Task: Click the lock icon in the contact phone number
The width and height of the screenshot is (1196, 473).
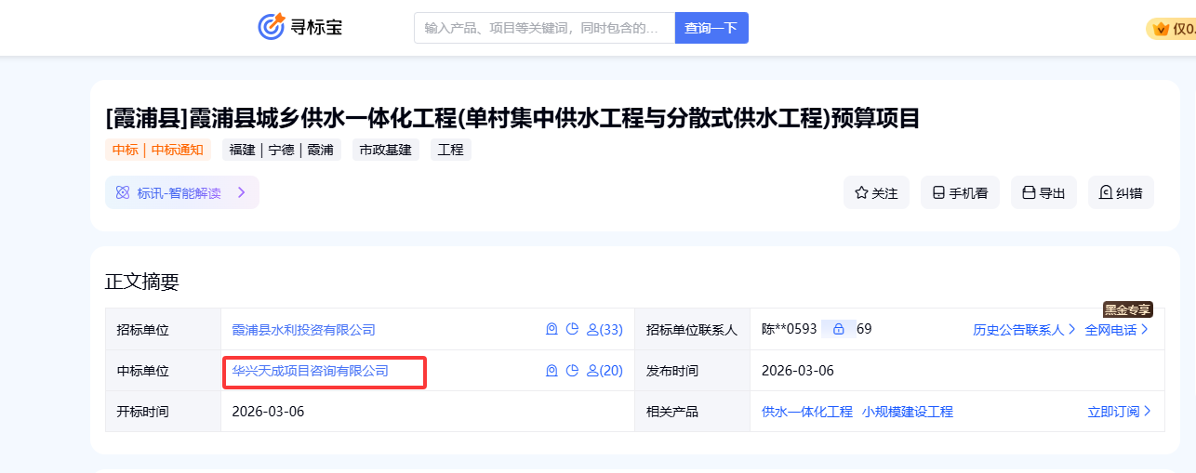Action: 838,329
